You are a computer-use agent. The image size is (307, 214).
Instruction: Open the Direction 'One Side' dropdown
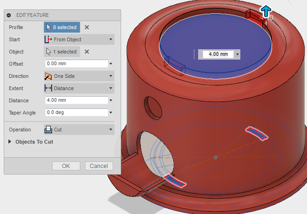click(x=79, y=76)
